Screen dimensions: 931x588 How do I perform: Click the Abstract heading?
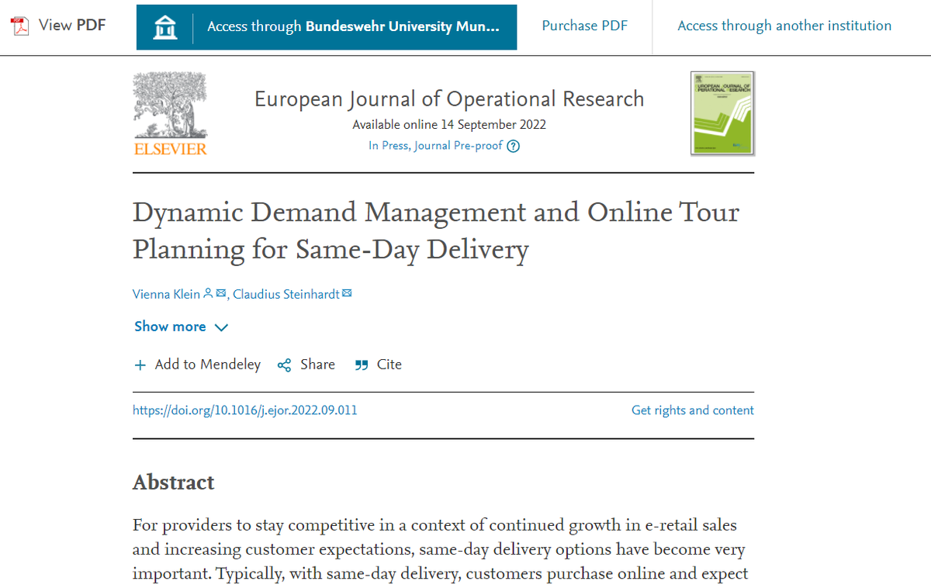174,482
